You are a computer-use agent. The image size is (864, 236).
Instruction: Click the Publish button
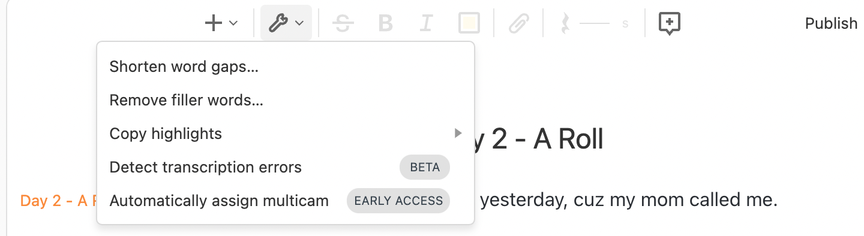(x=831, y=23)
